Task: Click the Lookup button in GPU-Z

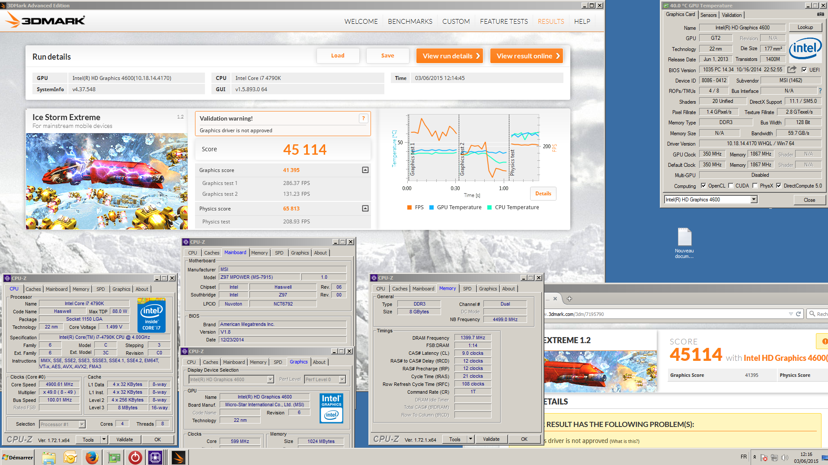Action: coord(805,27)
